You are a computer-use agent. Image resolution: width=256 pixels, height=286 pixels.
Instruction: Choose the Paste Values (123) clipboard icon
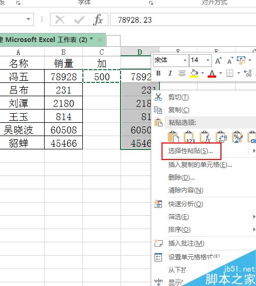pyautogui.click(x=189, y=137)
